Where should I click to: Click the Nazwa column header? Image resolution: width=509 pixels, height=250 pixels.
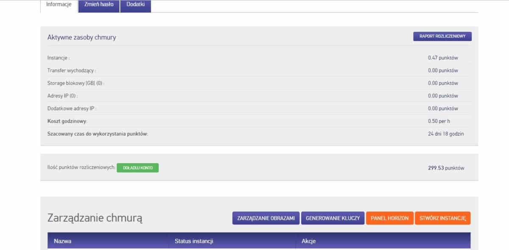click(62, 241)
